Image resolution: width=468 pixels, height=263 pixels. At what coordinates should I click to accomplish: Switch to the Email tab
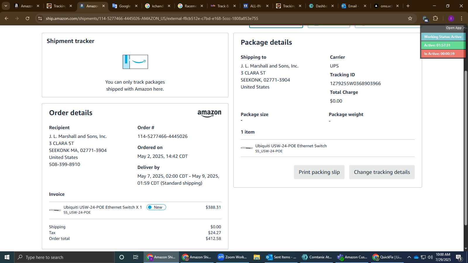[x=354, y=6]
